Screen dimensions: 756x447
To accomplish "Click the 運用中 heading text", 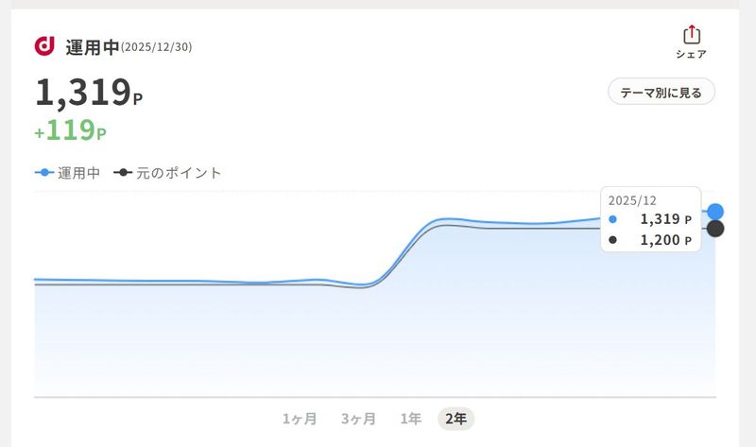I will coord(92,46).
